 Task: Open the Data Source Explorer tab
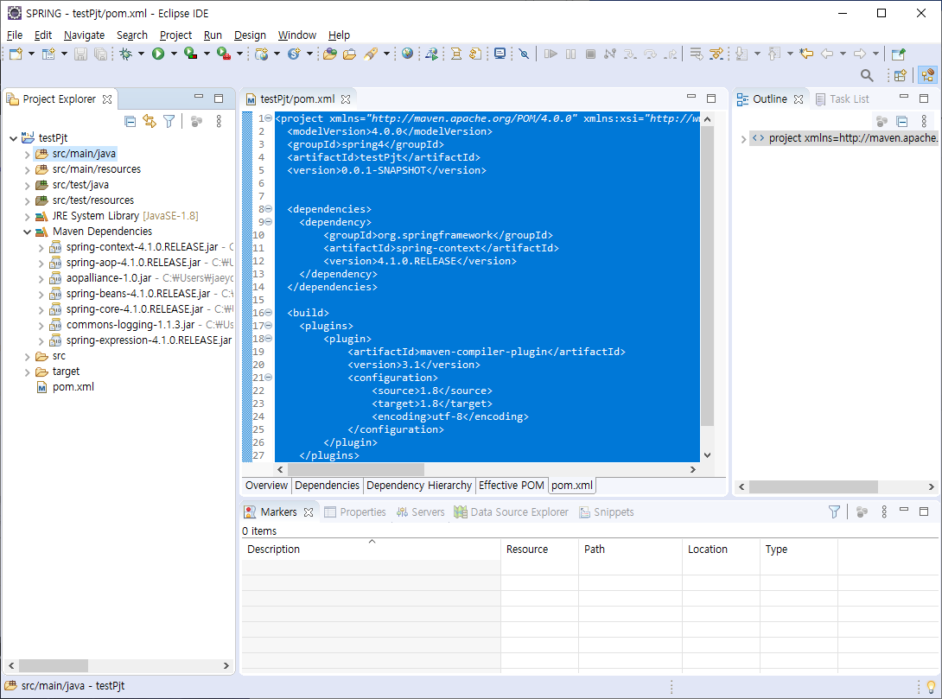[x=512, y=512]
